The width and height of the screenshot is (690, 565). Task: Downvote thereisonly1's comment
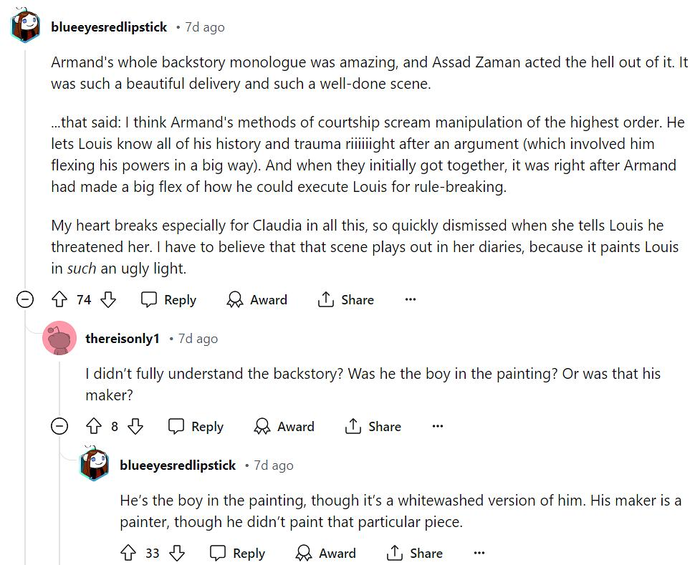(x=135, y=427)
